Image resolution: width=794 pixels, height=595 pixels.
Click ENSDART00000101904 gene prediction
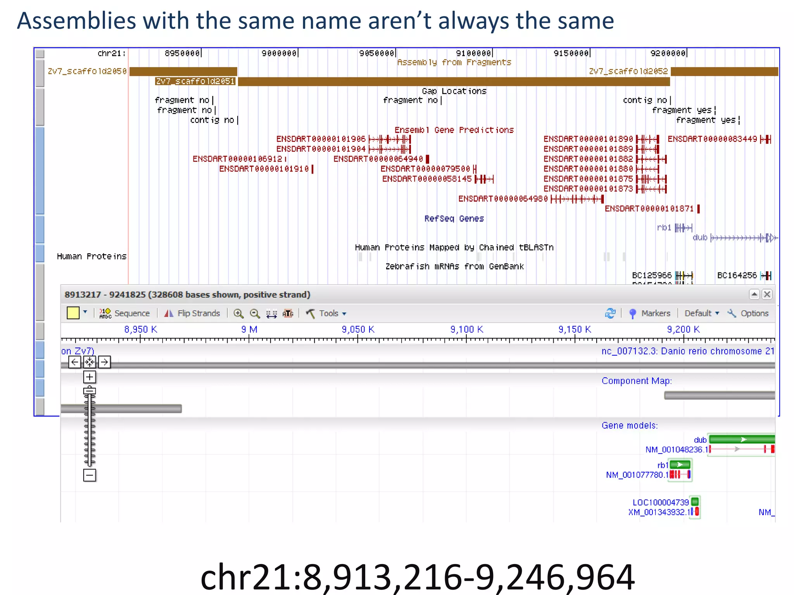tap(343, 149)
